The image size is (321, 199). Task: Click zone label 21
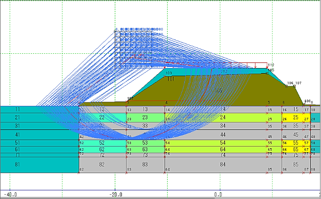click(x=17, y=117)
